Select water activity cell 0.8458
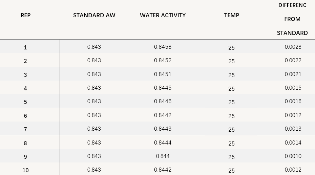 click(x=163, y=47)
